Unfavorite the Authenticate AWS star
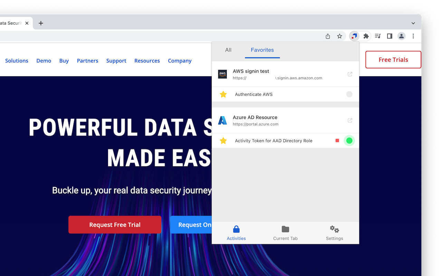The width and height of the screenshot is (442, 276). click(x=223, y=94)
